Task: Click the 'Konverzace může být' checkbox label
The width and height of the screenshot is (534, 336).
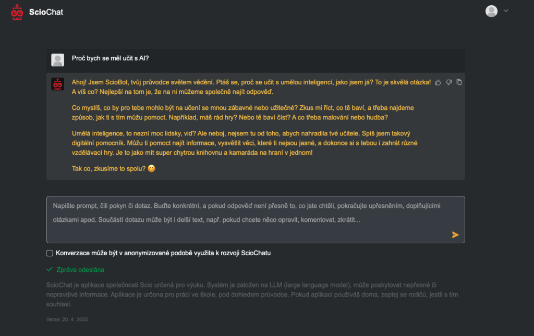Action: [163, 253]
